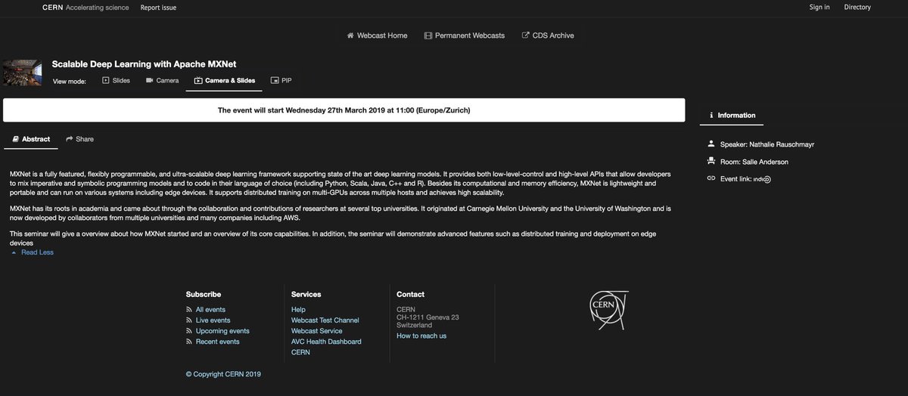
Task: Open the Report issue link
Action: 159,7
